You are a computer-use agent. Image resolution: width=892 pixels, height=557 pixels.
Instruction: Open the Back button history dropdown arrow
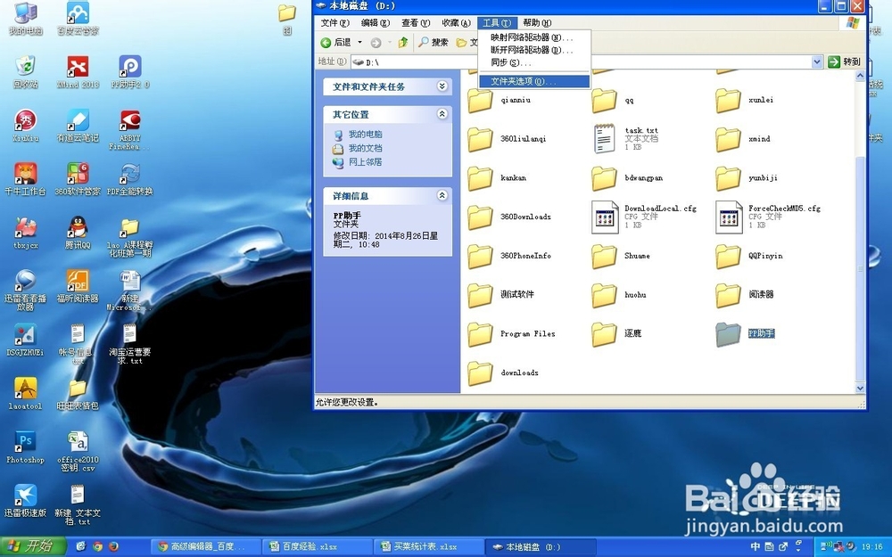coord(358,41)
